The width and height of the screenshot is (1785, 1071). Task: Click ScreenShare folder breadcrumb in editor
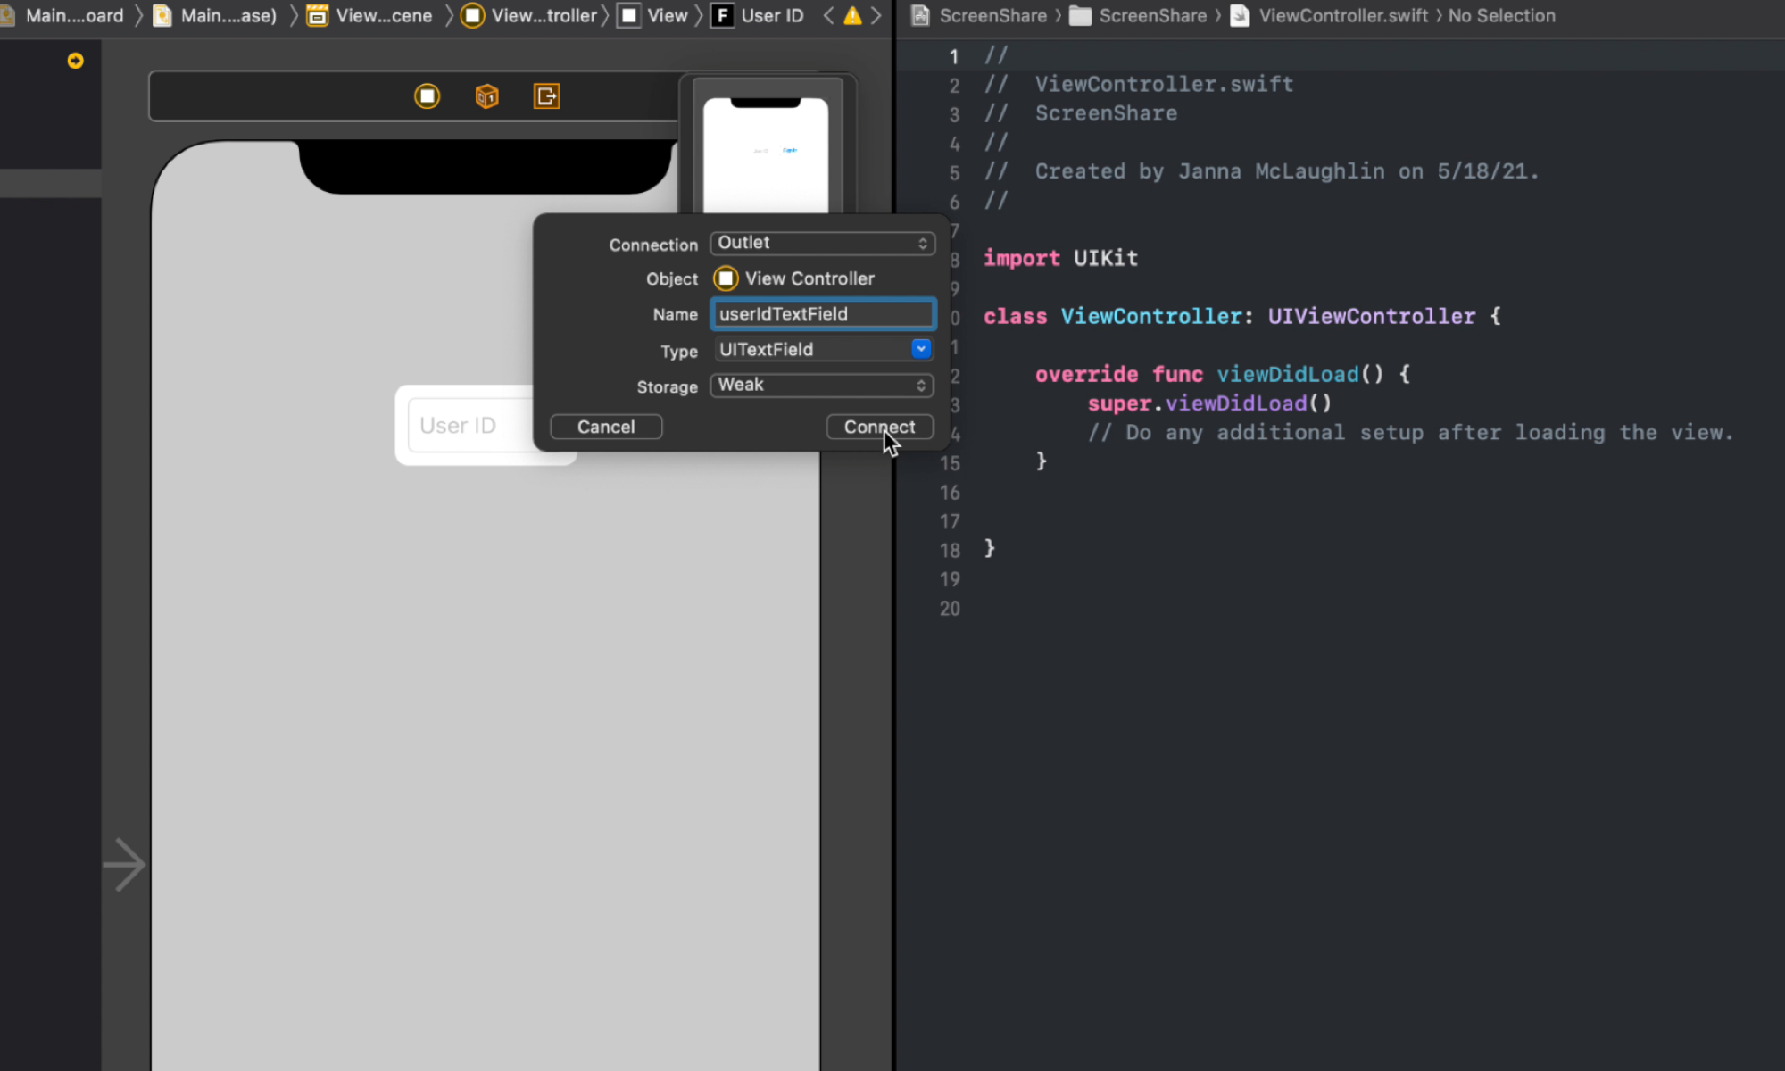[x=1152, y=16]
